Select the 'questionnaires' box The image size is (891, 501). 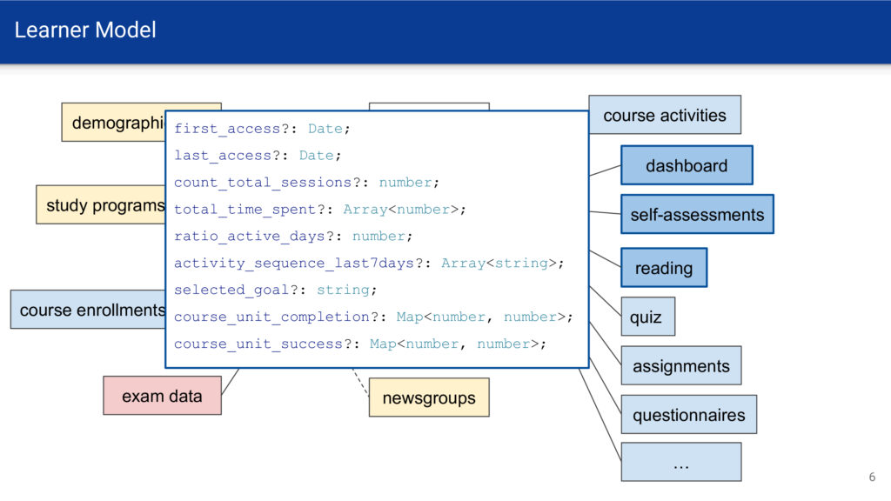pyautogui.click(x=689, y=415)
